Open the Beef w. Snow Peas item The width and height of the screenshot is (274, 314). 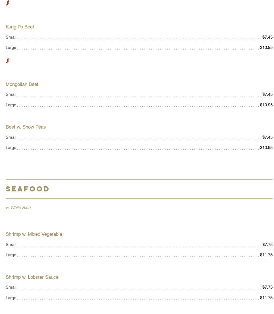click(26, 127)
